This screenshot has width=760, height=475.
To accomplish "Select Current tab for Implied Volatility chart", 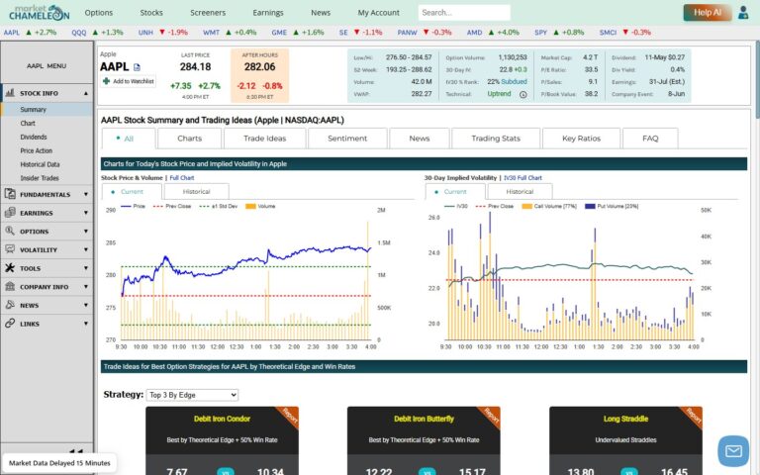I will [455, 191].
